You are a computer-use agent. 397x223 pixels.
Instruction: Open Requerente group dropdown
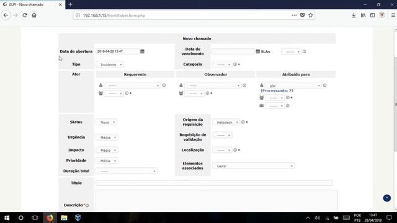(x=114, y=94)
